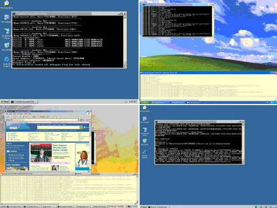Click the browser address bar
Screen dimensions: 277x208
[43, 120]
